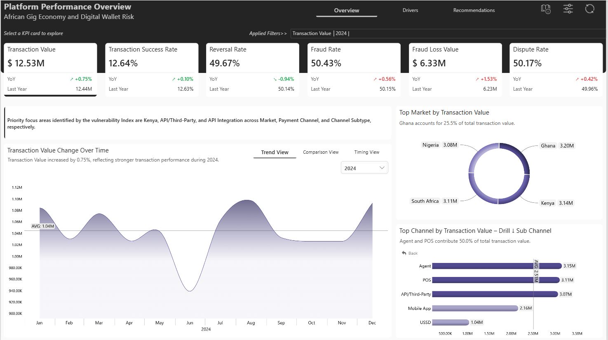
Task: Click the 'AVG: 1.04M' label on trend chart
Action: (x=43, y=226)
